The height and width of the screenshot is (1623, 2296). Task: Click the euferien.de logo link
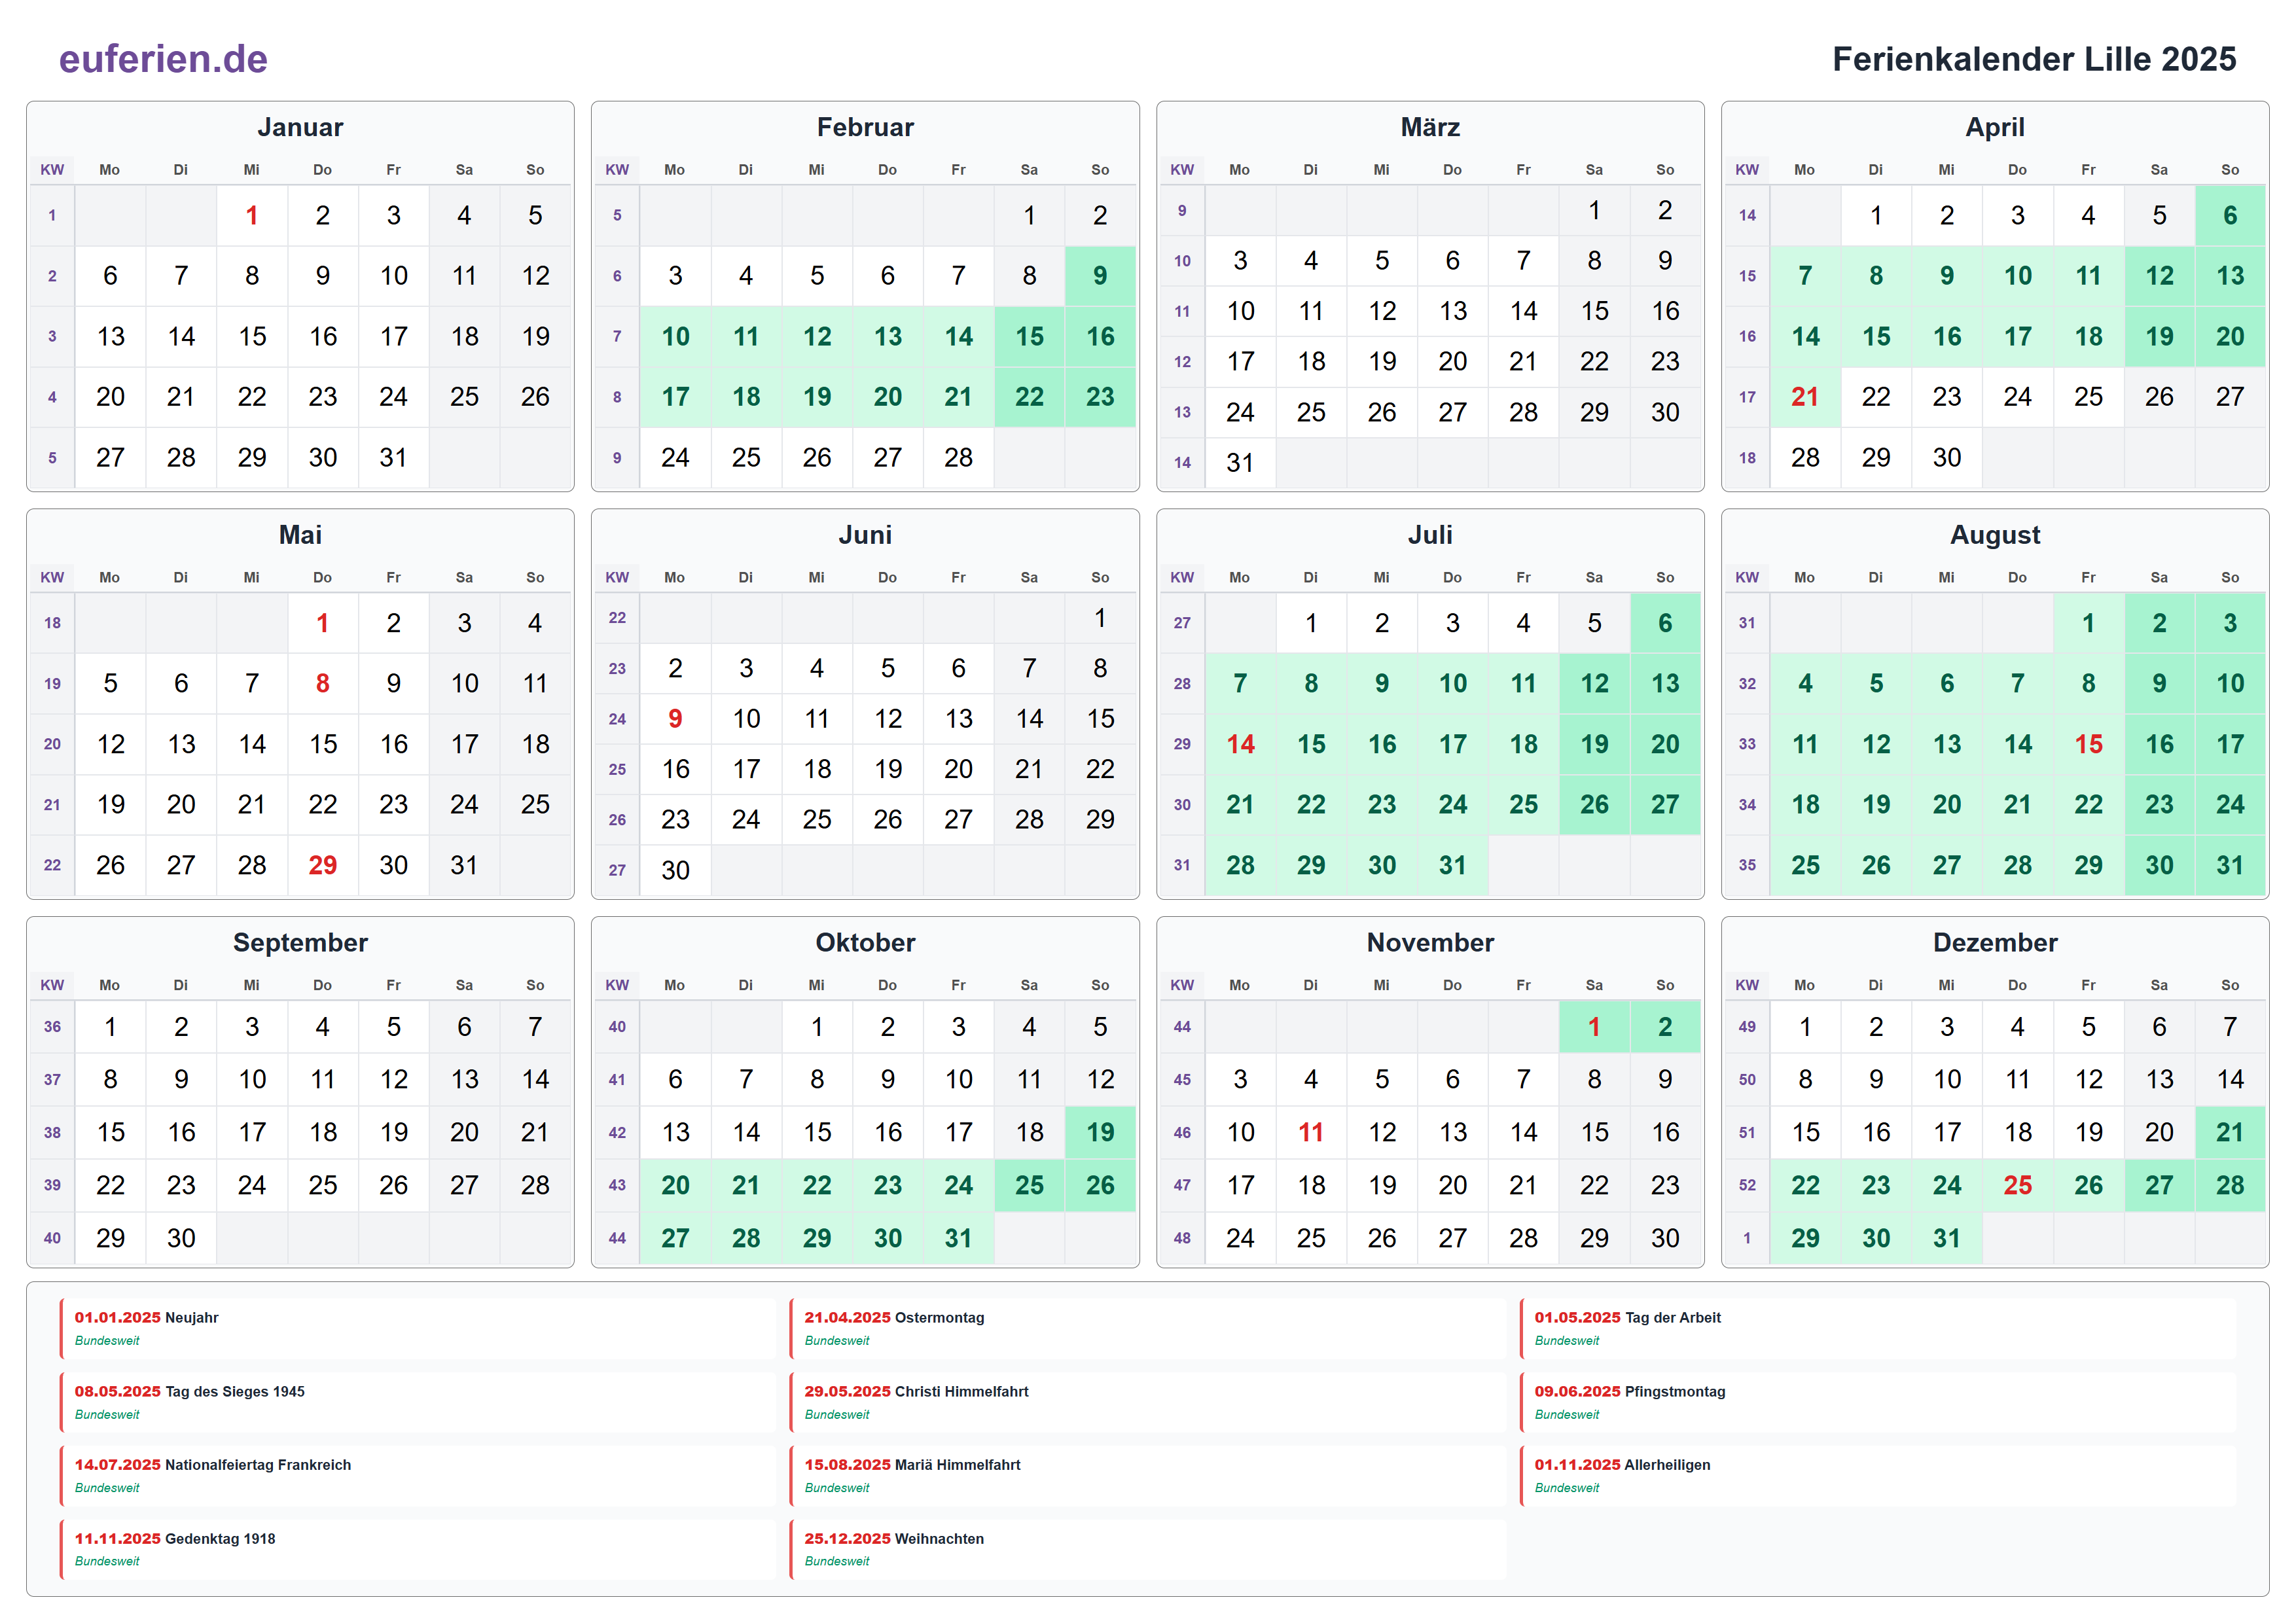click(x=163, y=59)
